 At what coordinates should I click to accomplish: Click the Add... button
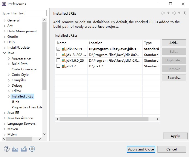tap(174, 43)
